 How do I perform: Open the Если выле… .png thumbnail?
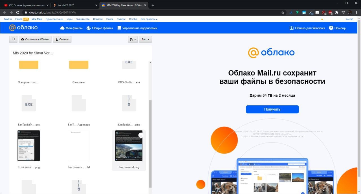click(28, 145)
